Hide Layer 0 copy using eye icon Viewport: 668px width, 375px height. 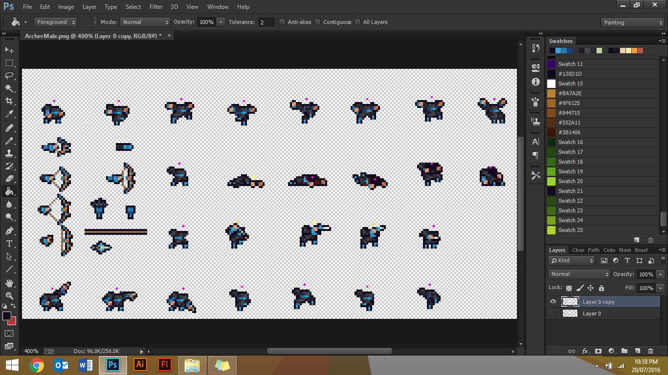[x=553, y=302]
